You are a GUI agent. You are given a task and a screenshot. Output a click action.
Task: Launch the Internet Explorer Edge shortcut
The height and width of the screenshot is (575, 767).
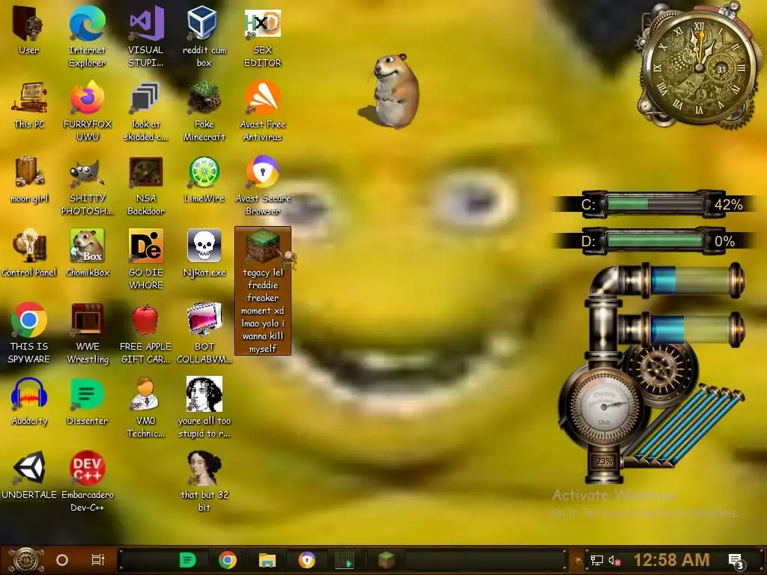pos(87,36)
